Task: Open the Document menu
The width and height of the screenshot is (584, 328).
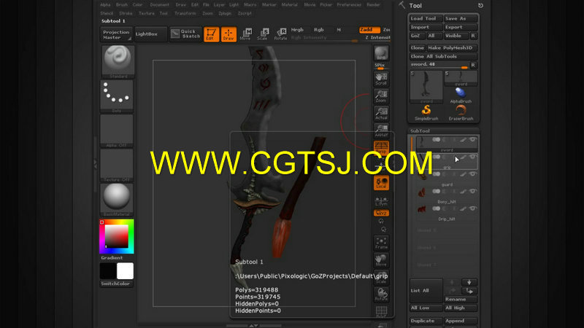Action: [159, 5]
